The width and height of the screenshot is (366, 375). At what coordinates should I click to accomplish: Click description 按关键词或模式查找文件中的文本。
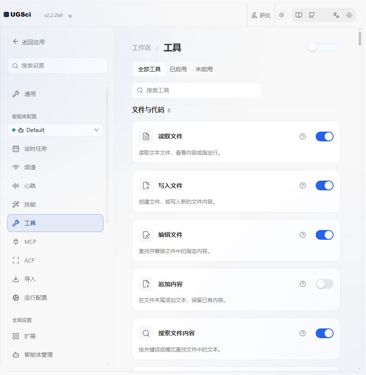click(x=179, y=349)
